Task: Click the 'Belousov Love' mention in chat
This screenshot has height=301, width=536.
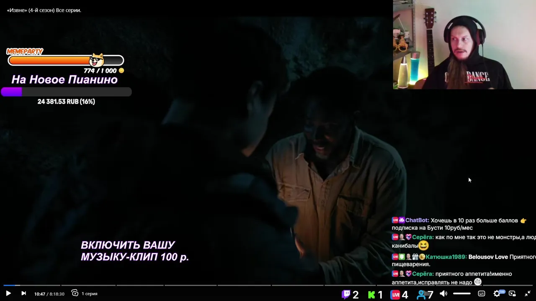Action: [488, 257]
